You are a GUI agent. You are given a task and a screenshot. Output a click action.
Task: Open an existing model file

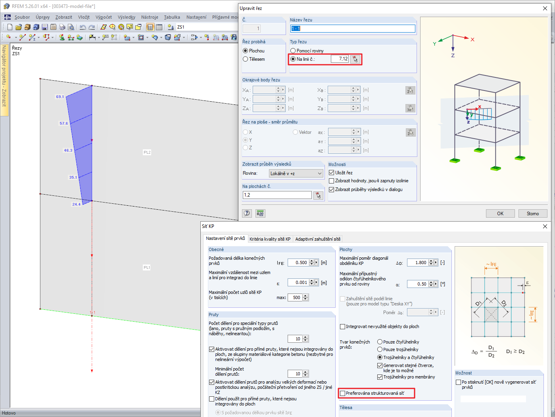19,27
